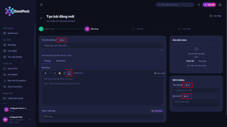Screen dimensions: 227x127
Task: Click the purple "Tạo bài" button
Action: tap(209, 5)
